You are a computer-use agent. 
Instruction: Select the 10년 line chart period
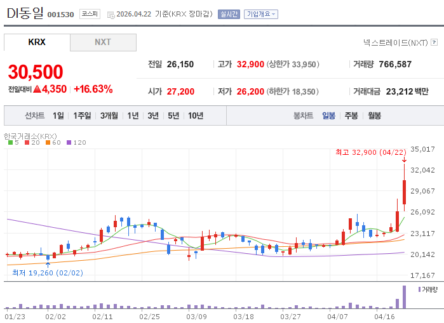[x=196, y=115]
